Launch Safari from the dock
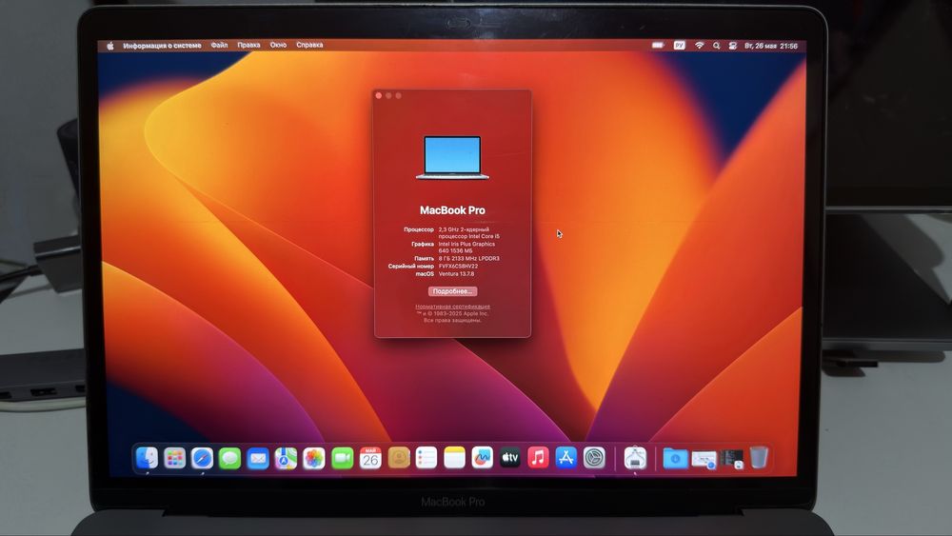952x536 pixels. click(202, 458)
